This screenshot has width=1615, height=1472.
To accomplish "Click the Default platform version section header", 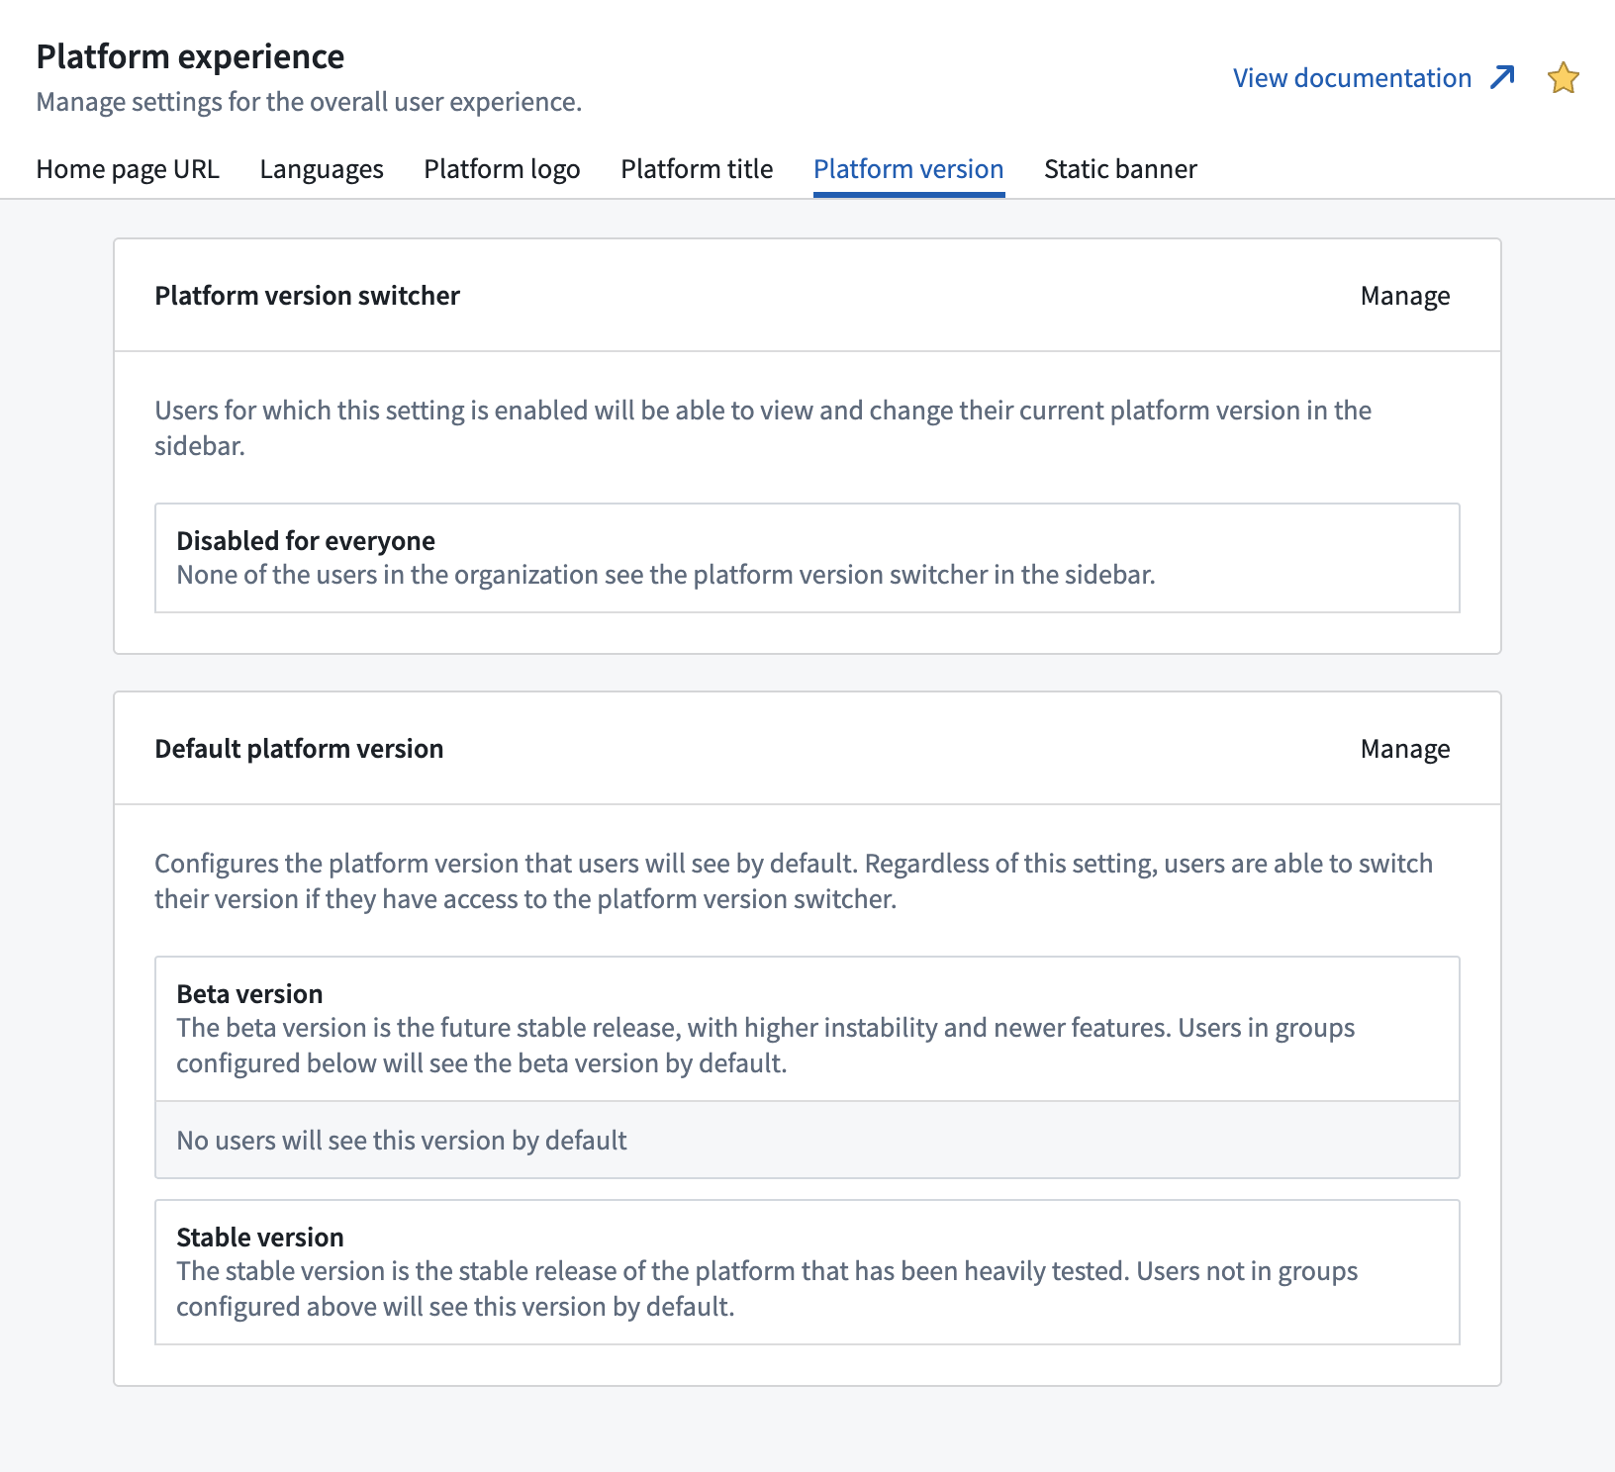I will coord(299,749).
